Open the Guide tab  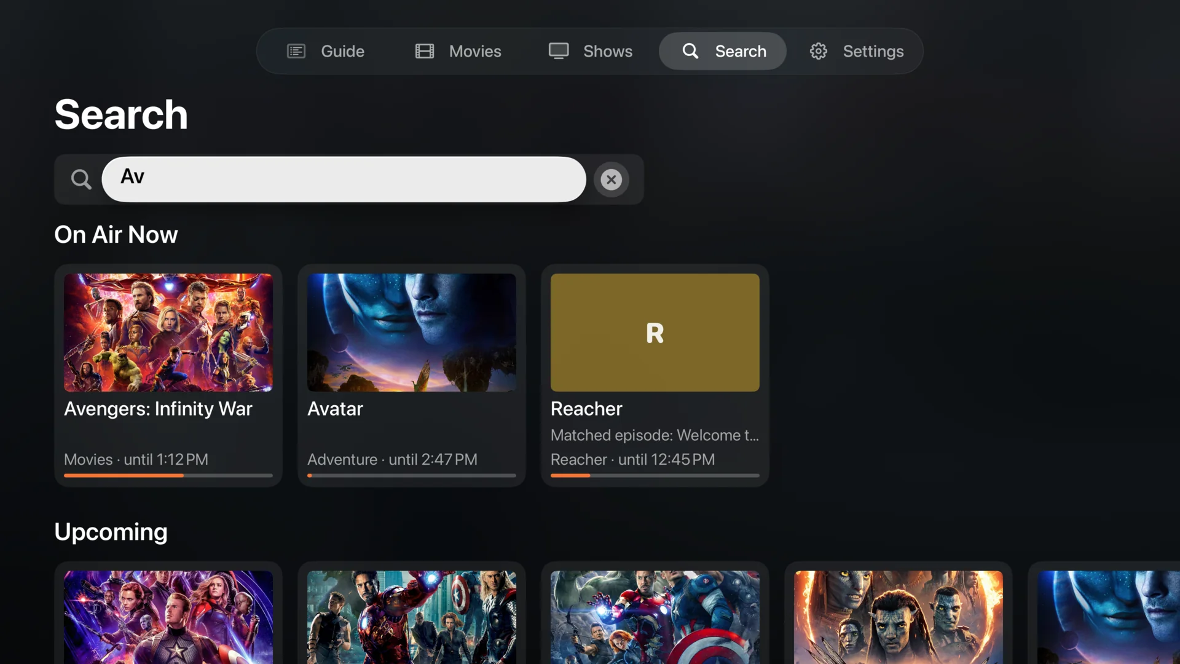coord(326,51)
